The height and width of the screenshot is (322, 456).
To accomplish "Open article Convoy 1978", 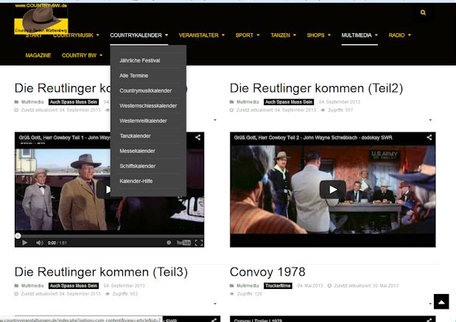I will tap(267, 272).
